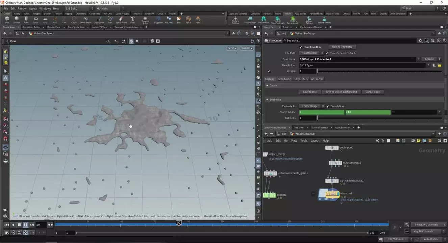
Task: Toggle the Time Dependent Cache checkbox
Action: [x=327, y=53]
